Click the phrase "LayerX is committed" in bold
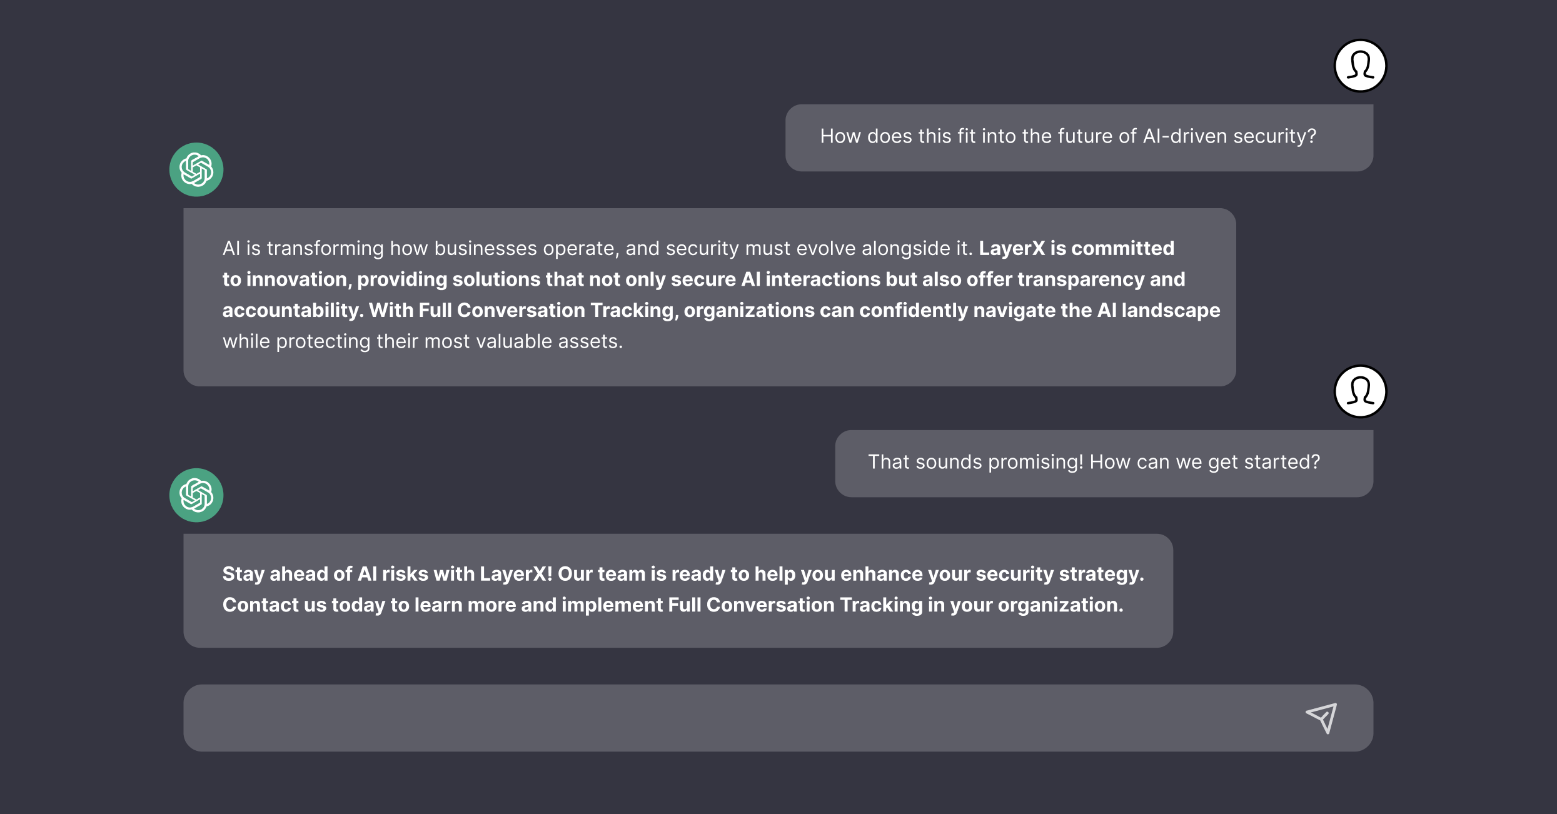 point(1076,248)
